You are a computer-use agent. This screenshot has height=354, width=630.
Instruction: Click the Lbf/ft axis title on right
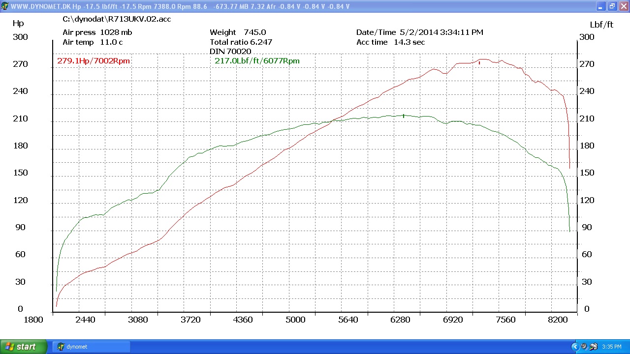click(601, 25)
